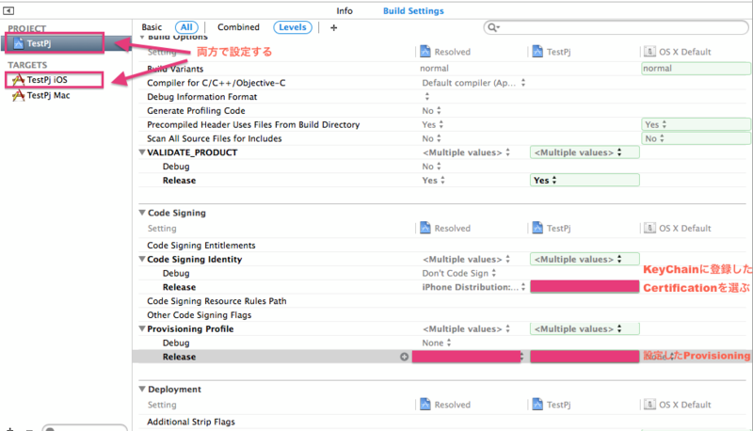The width and height of the screenshot is (753, 431).
Task: Click the OS X Default icon in Deployment section
Action: pyautogui.click(x=649, y=404)
